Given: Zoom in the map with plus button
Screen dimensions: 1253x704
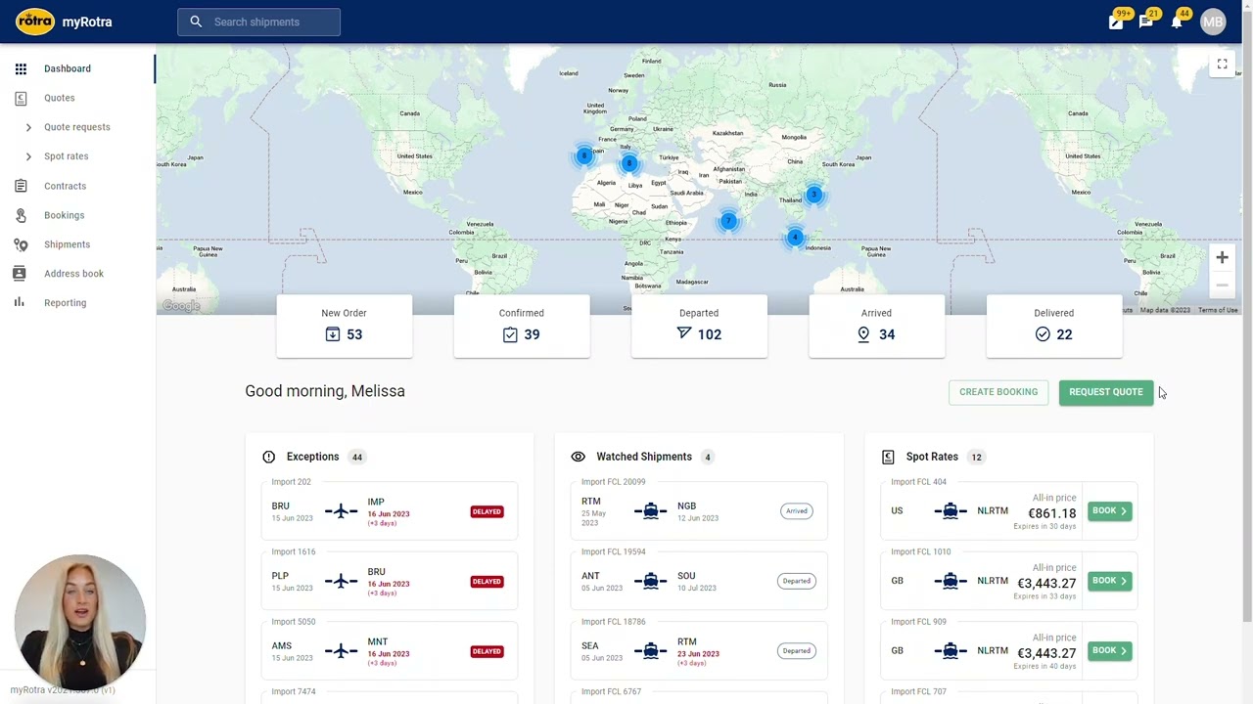Looking at the screenshot, I should coord(1222,258).
